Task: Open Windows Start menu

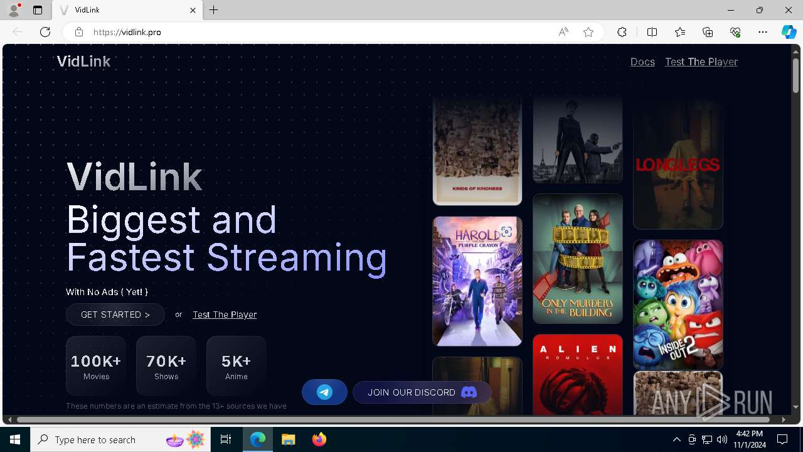Action: (x=15, y=439)
